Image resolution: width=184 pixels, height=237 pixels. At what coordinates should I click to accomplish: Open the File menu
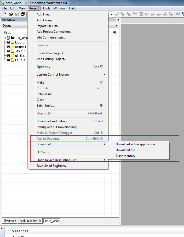tap(4, 8)
